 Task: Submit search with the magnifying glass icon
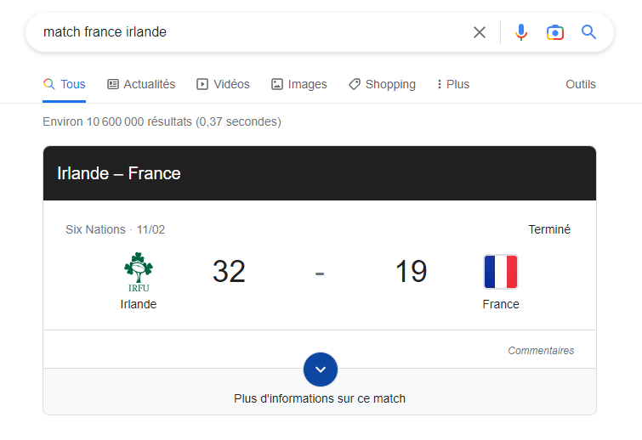[588, 32]
